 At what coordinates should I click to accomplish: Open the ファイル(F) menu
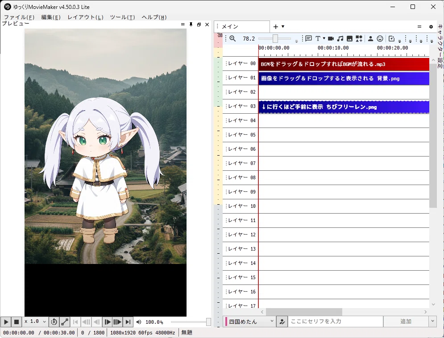[19, 17]
